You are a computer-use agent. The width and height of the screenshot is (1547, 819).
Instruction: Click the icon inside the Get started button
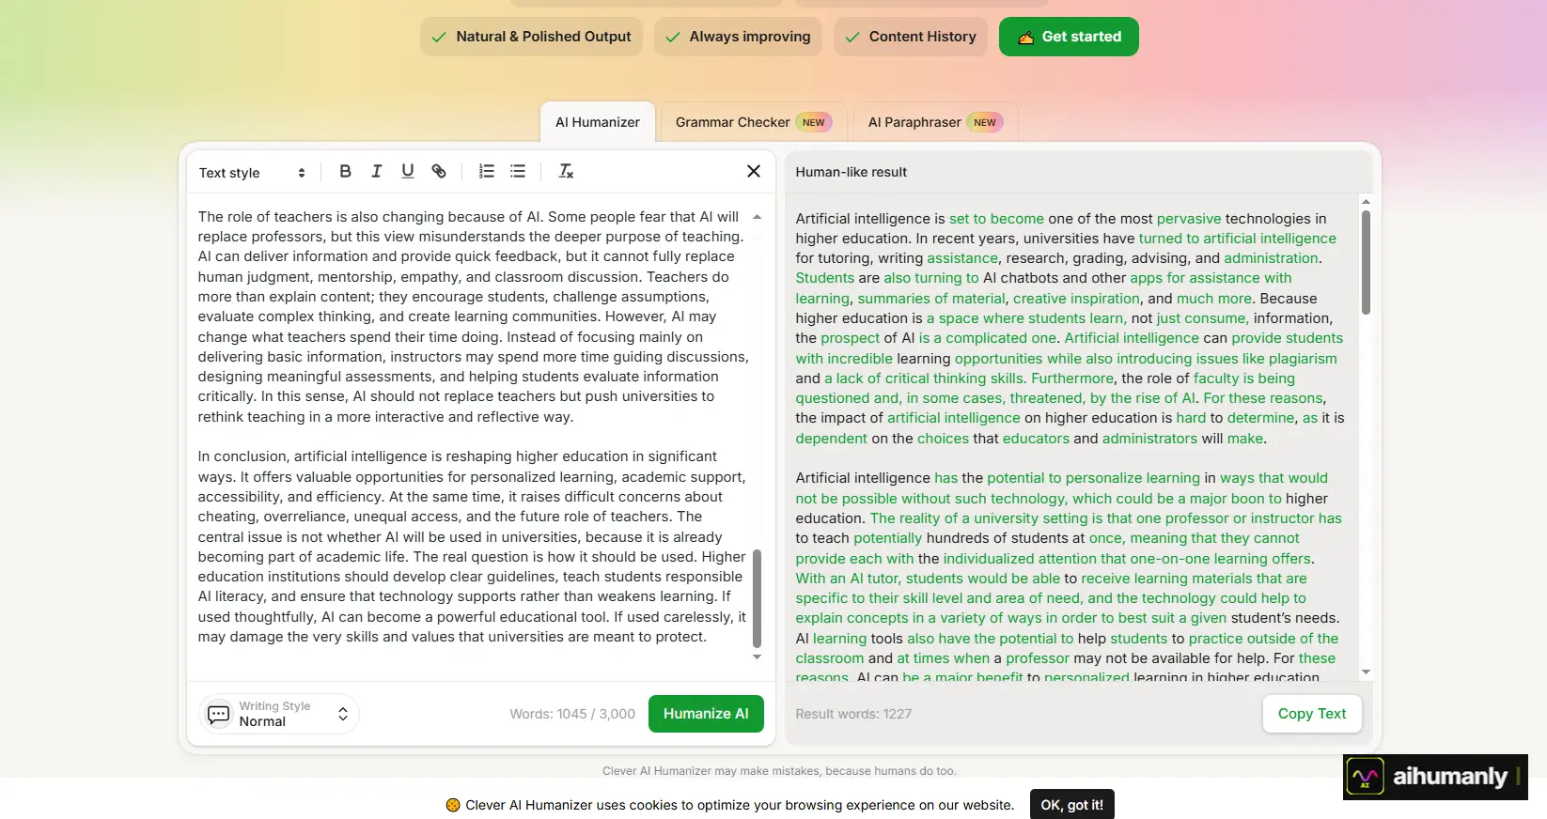point(1025,38)
